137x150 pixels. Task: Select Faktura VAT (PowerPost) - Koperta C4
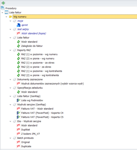pos(42,113)
